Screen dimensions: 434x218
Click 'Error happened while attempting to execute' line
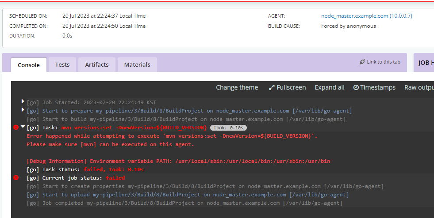(172, 136)
